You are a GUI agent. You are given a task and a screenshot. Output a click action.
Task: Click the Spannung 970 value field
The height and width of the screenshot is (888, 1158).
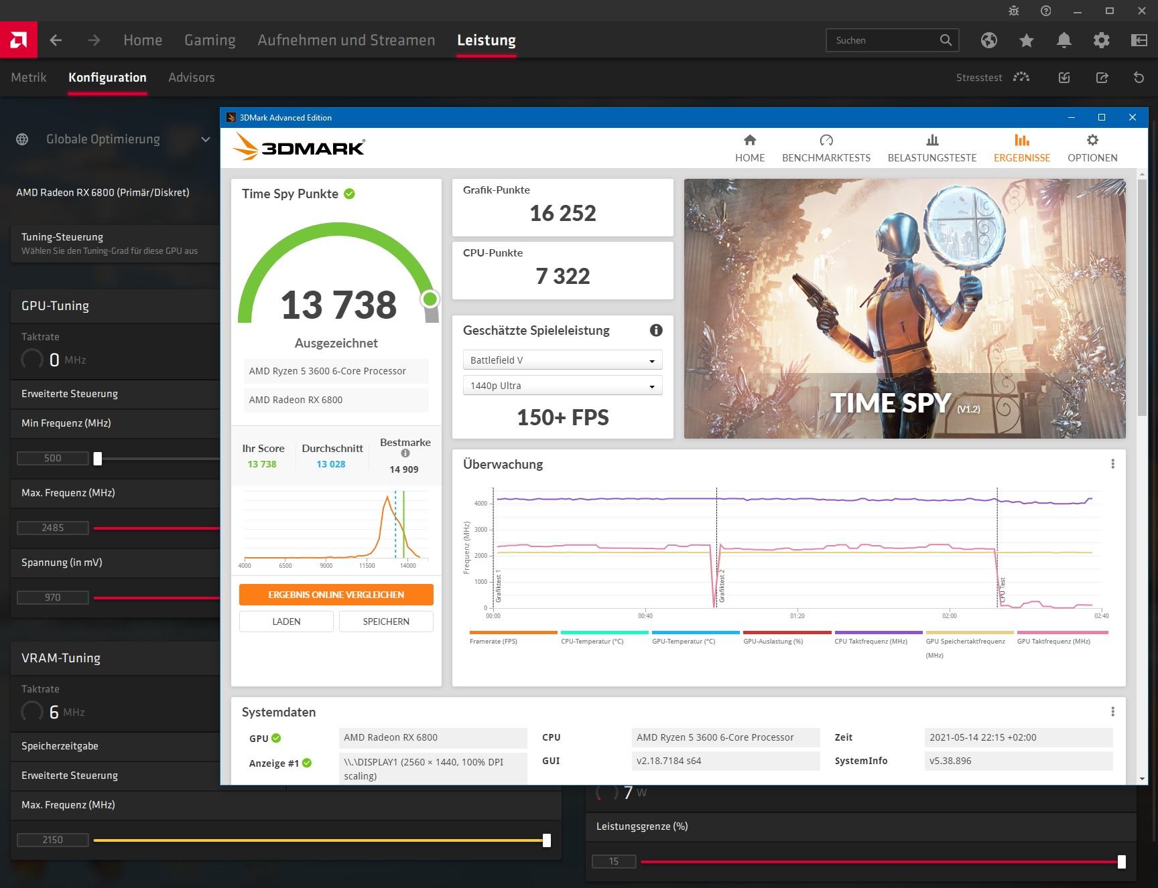(53, 597)
